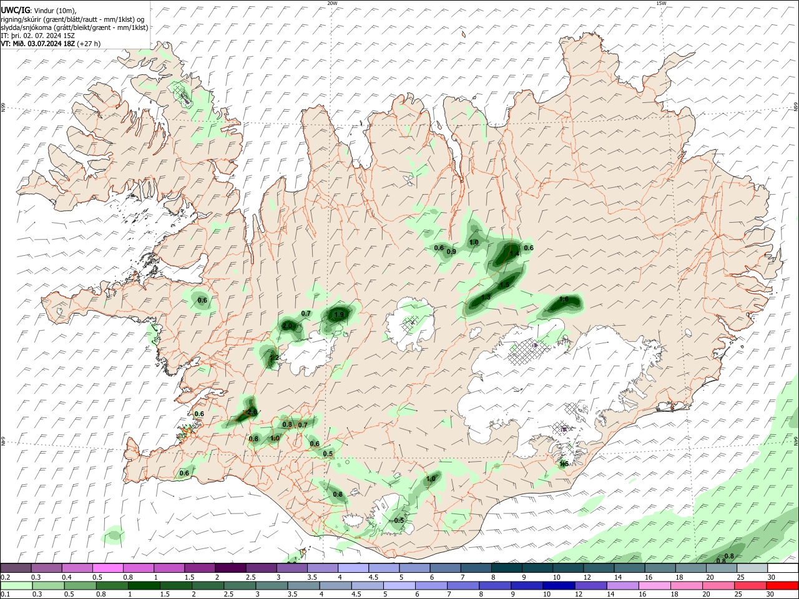
Task: Click the '2.0' precipitation value on the map
Action: point(287,326)
